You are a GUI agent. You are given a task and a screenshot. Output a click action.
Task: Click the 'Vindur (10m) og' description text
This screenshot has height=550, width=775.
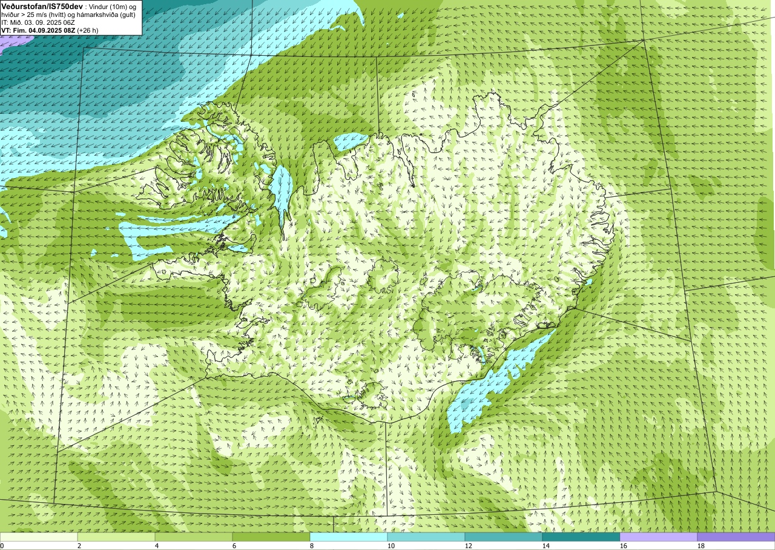tap(113, 6)
